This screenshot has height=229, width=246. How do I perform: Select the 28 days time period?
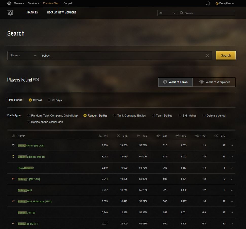click(x=49, y=100)
